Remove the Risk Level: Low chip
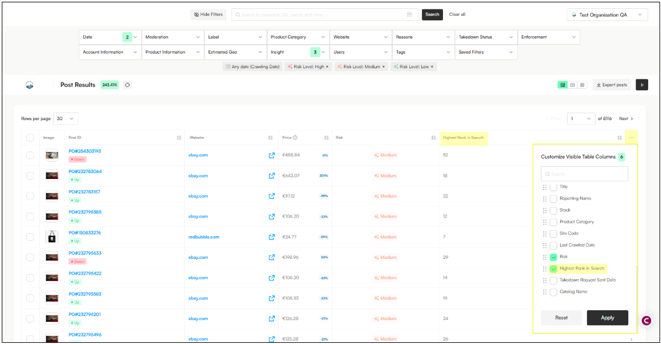Screen dimensions: 661x344 tap(432, 66)
